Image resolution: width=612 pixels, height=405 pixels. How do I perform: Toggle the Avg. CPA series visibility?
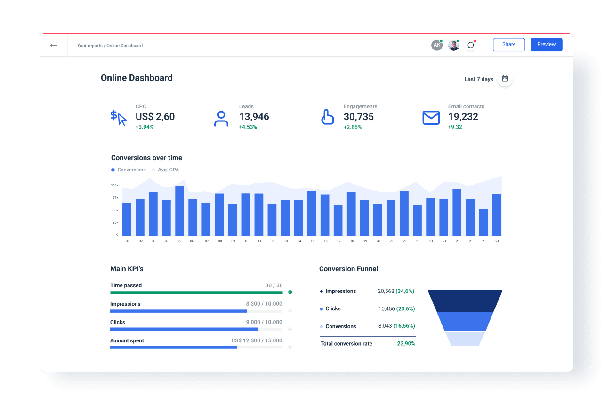pyautogui.click(x=165, y=170)
